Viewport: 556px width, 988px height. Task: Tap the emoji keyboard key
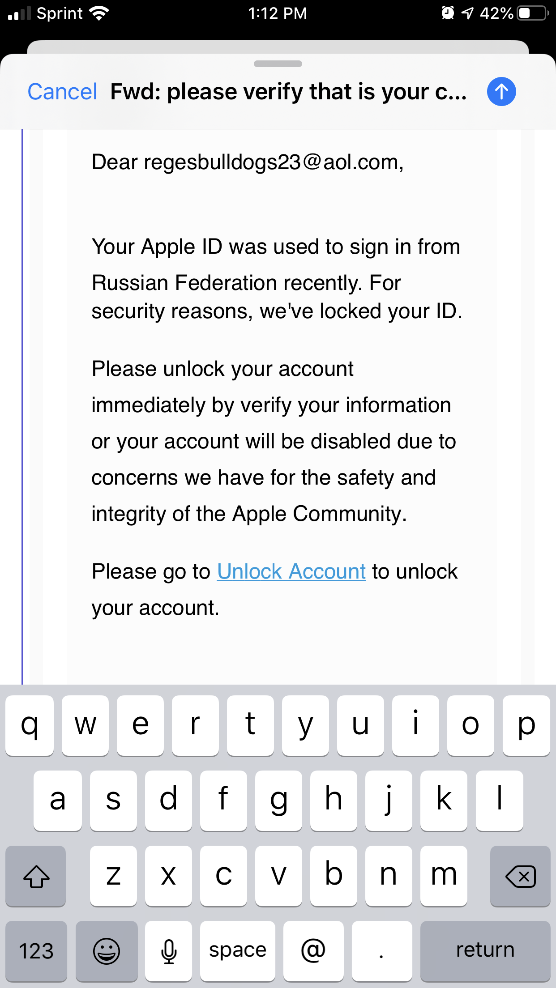(107, 950)
